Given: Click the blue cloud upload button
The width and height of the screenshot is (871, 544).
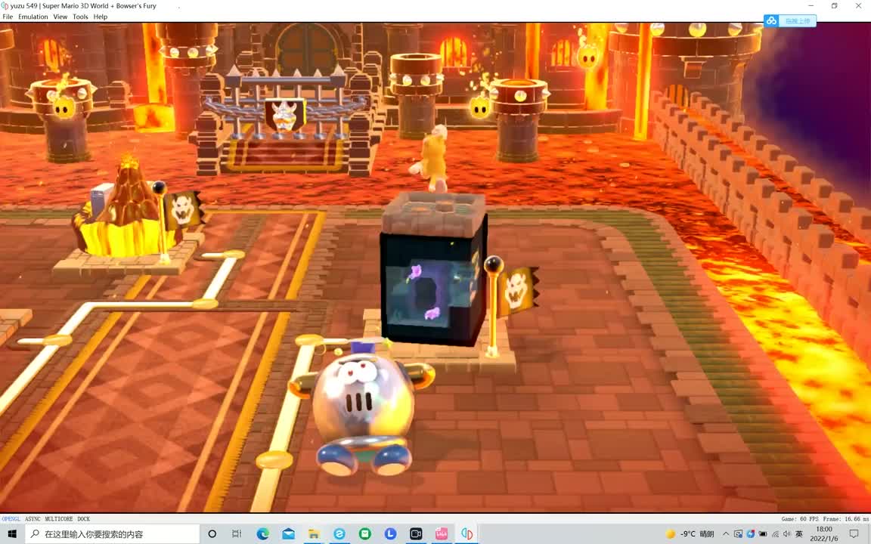Looking at the screenshot, I should coord(789,21).
